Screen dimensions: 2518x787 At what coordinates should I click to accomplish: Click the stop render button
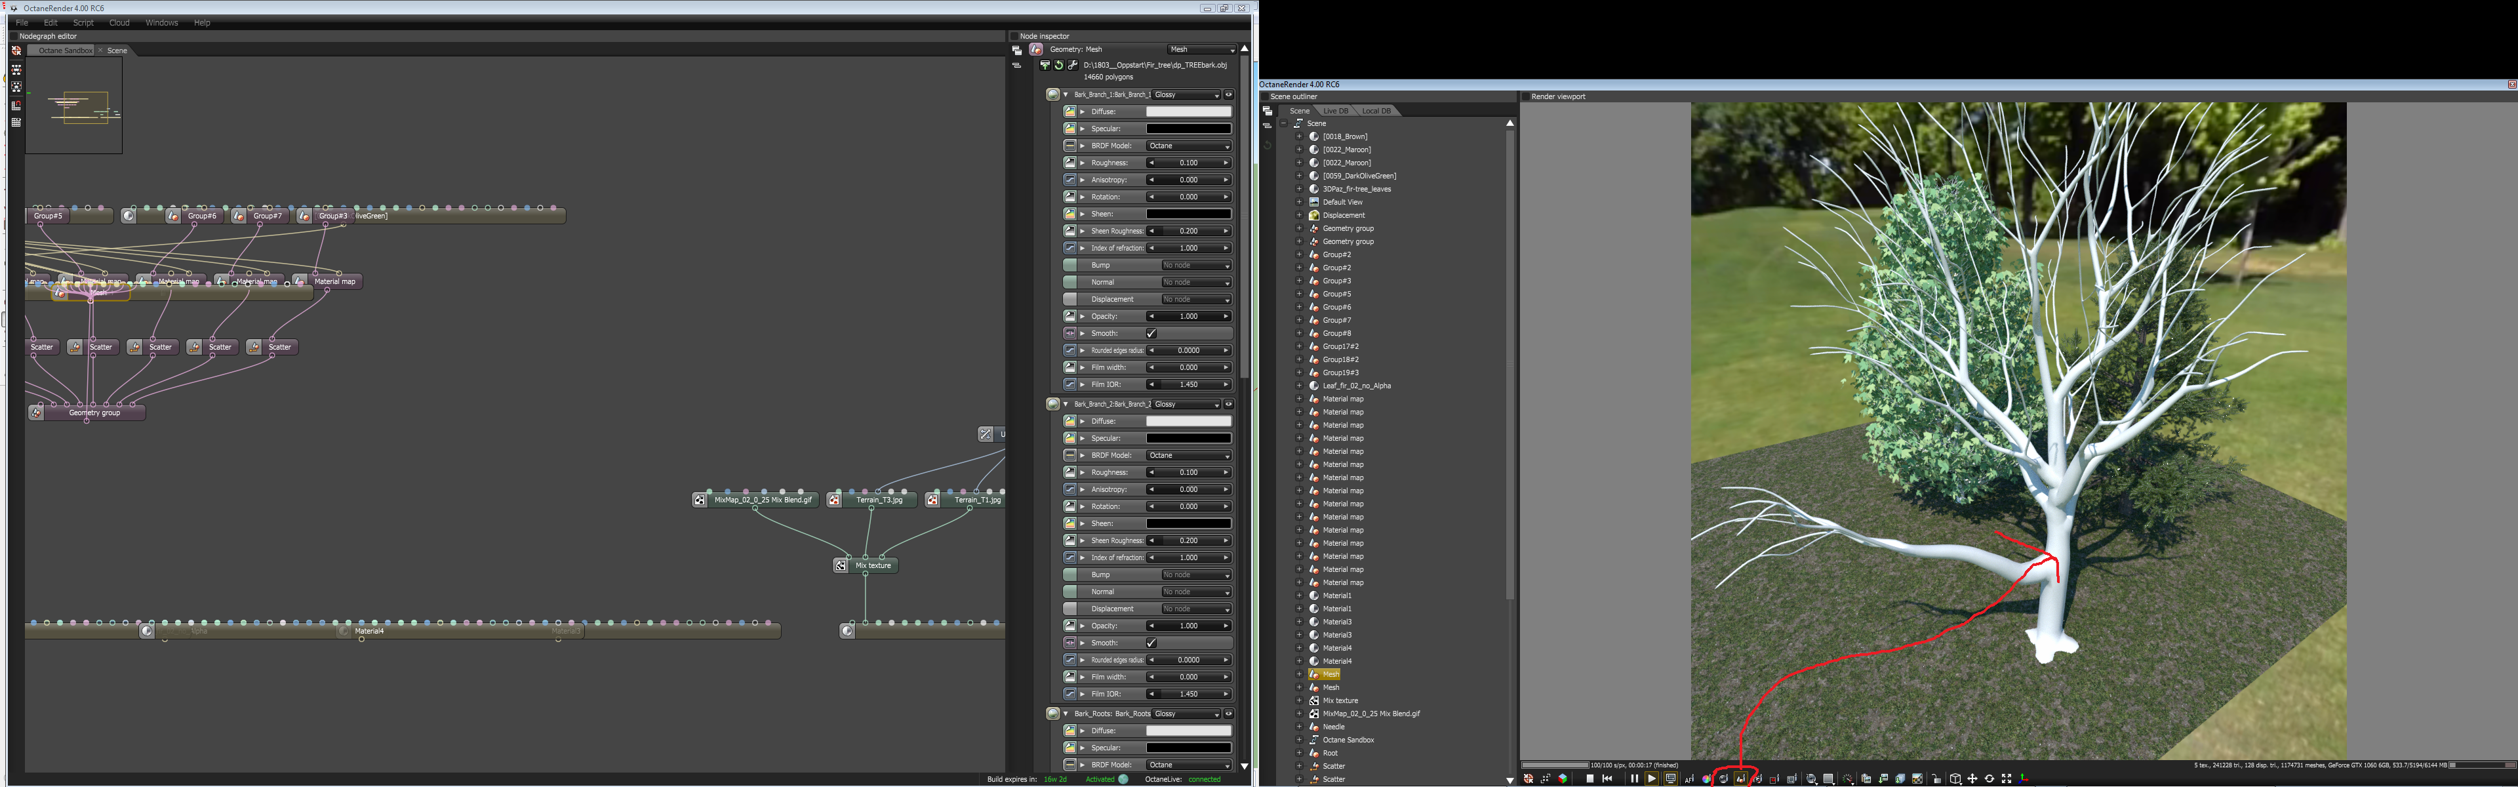click(x=1590, y=779)
